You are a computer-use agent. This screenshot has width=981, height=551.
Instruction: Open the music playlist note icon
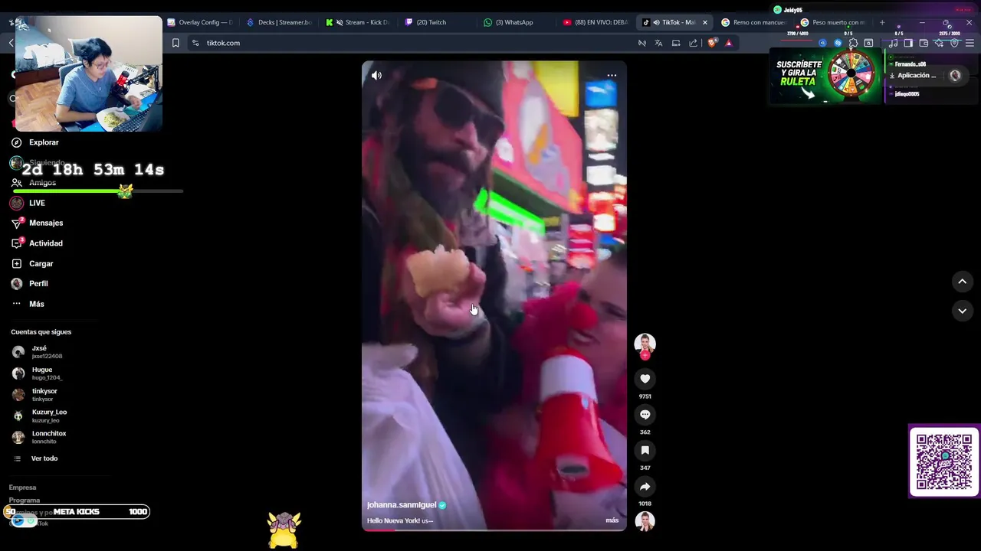tap(893, 43)
